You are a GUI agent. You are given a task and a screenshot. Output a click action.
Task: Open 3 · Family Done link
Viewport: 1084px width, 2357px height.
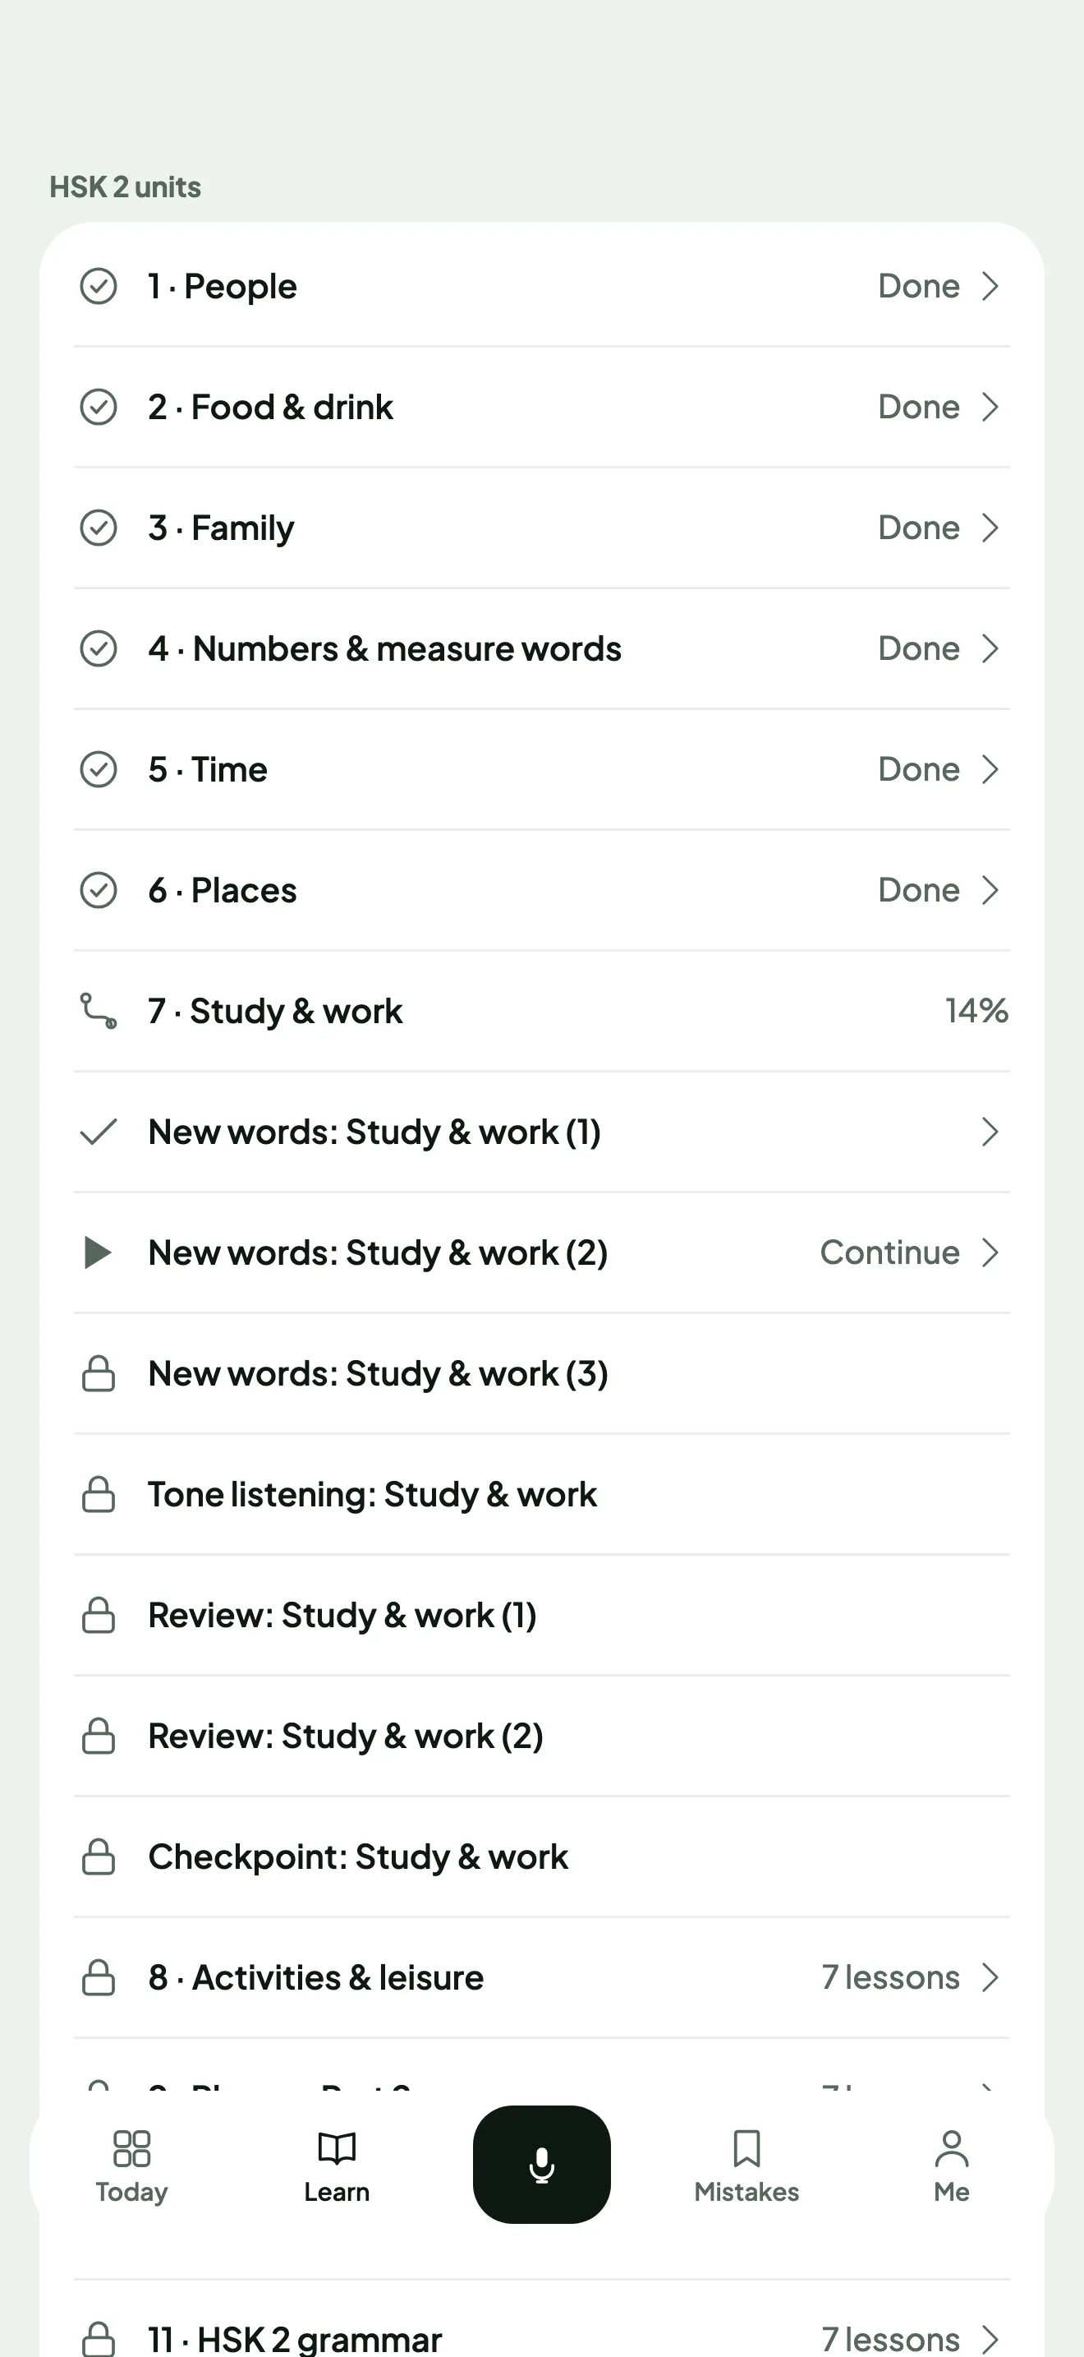click(919, 528)
